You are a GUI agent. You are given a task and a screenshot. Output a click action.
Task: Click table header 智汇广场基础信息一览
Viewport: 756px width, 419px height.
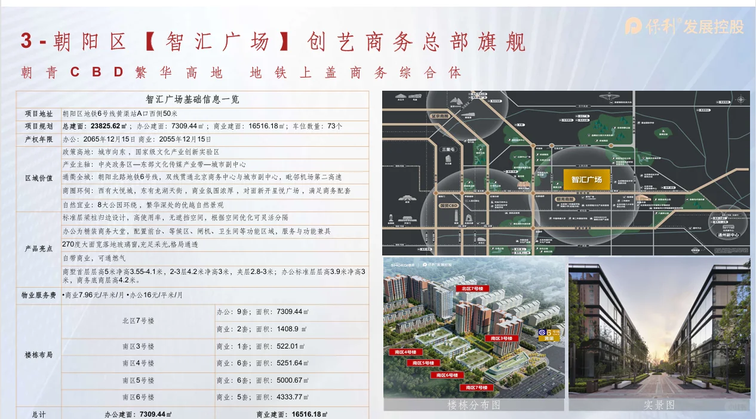193,100
